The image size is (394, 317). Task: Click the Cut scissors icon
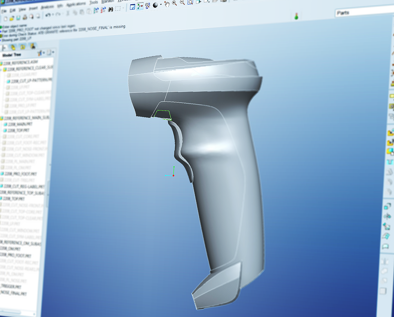68,13
